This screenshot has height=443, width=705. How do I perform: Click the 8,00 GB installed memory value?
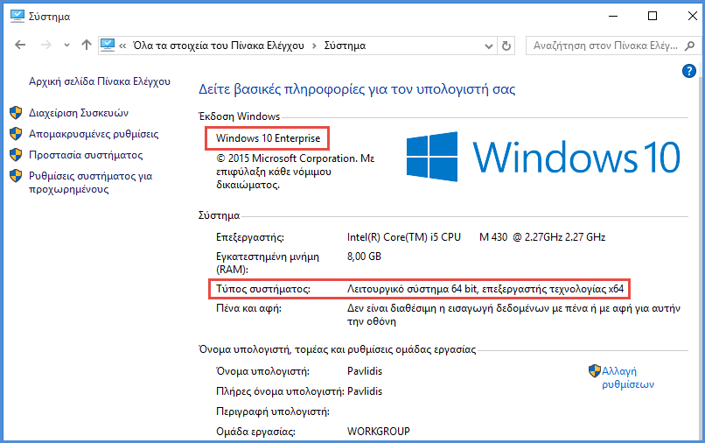click(364, 257)
